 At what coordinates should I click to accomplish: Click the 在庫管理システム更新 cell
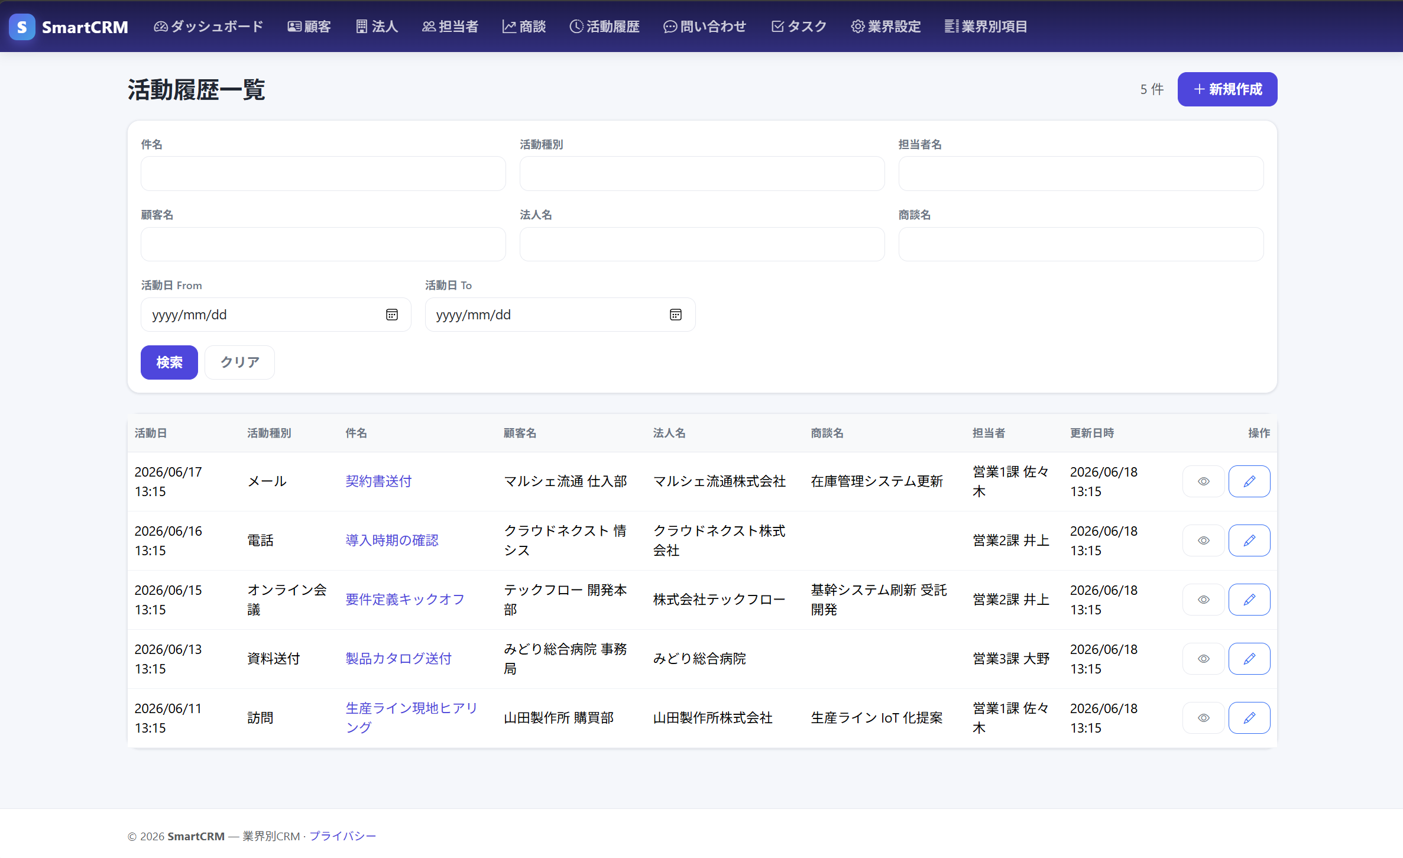point(877,481)
